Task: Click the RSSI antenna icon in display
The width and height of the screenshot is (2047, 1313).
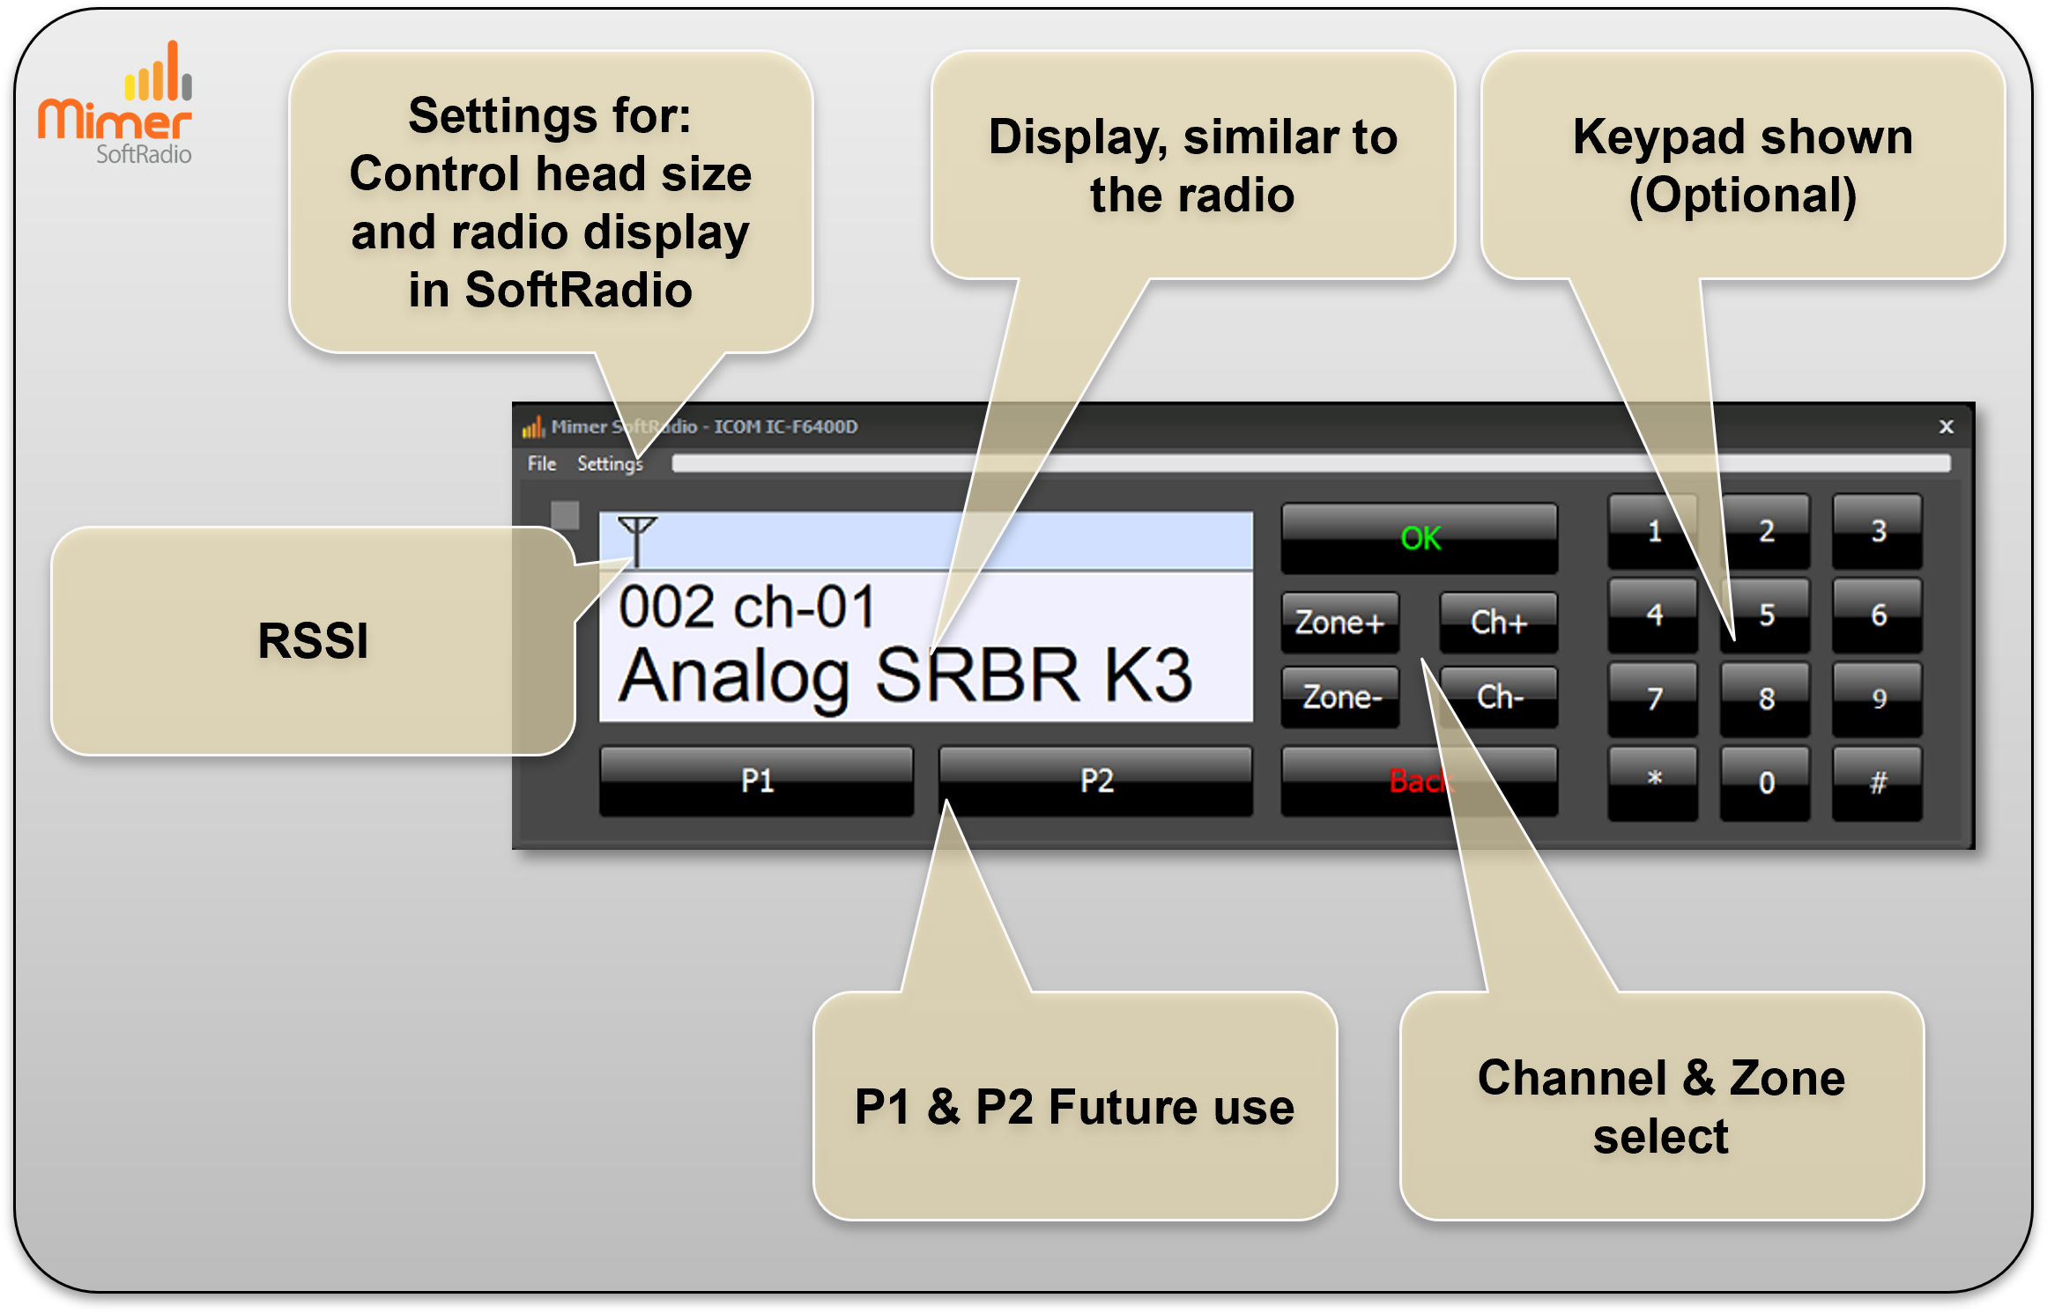Action: 637,541
